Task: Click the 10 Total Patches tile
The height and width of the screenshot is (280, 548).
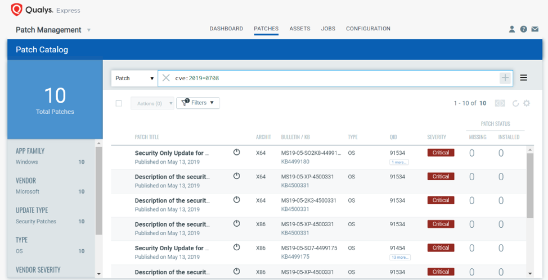Action: click(55, 100)
